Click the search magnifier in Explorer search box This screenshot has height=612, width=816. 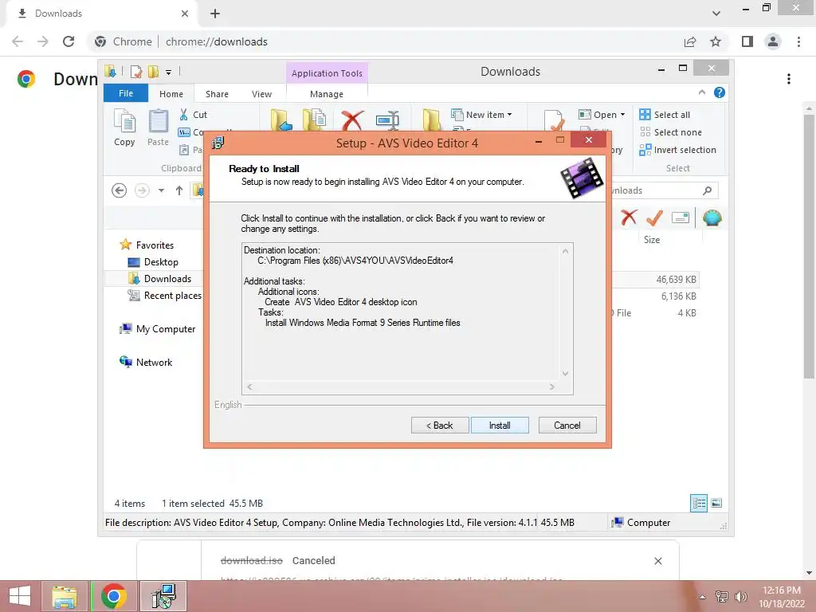[708, 190]
